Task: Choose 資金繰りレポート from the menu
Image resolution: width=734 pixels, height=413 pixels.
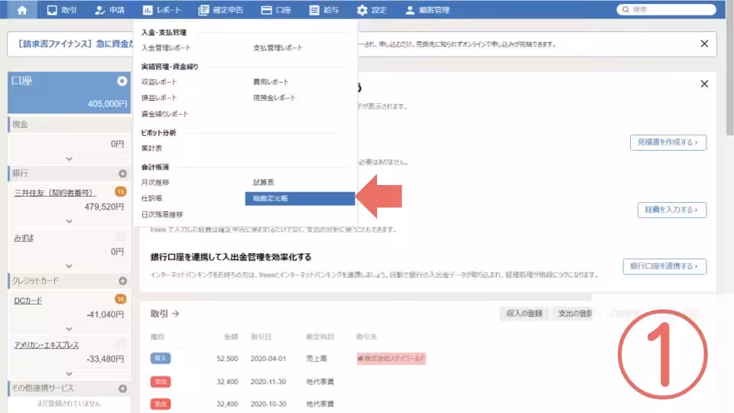Action: [164, 114]
